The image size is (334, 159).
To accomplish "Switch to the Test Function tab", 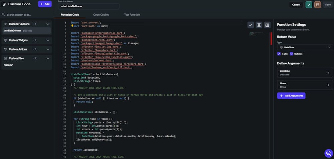I will [132, 15].
